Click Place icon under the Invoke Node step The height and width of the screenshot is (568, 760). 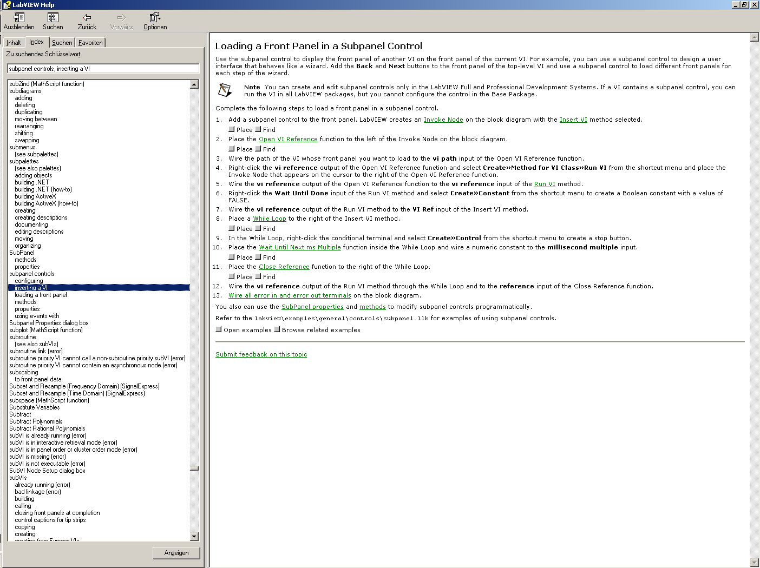pyautogui.click(x=232, y=129)
